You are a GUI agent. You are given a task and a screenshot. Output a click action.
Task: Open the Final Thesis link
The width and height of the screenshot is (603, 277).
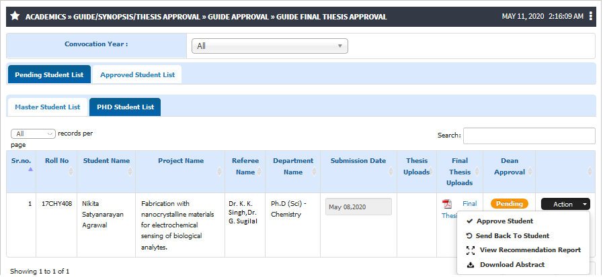point(469,204)
